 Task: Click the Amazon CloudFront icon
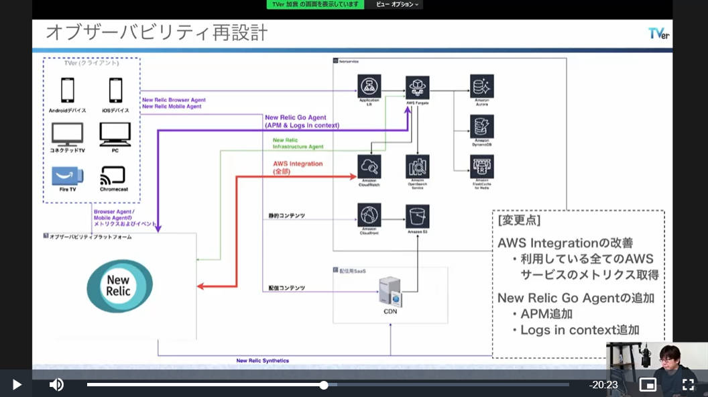(x=369, y=215)
